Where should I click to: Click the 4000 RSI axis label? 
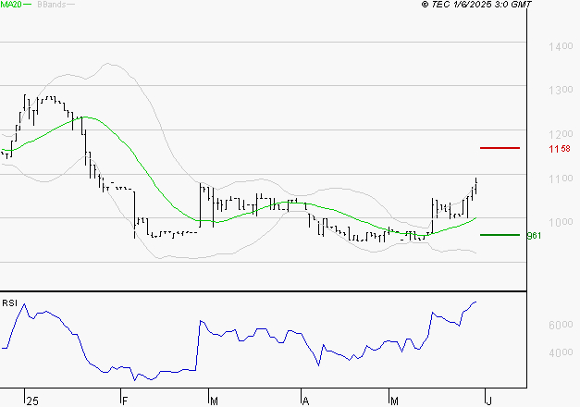[558, 353]
